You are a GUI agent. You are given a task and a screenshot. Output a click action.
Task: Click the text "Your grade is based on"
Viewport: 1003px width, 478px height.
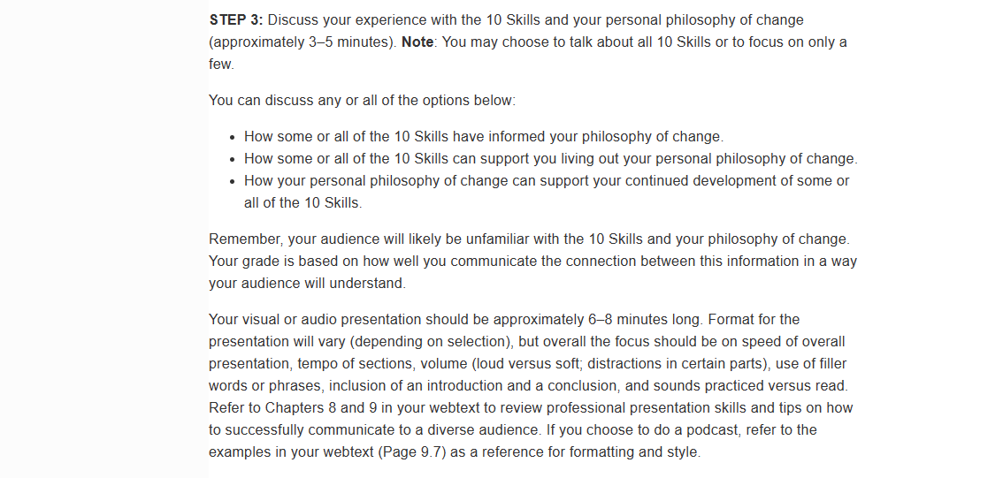pyautogui.click(x=284, y=262)
